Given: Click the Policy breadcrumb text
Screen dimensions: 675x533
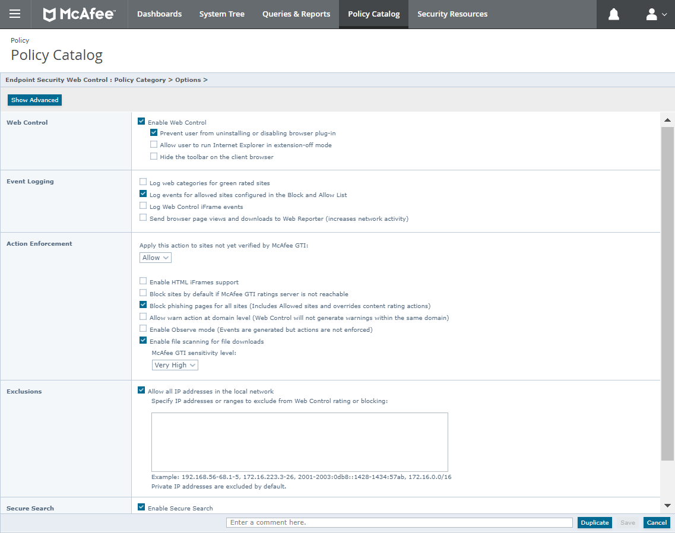Looking at the screenshot, I should point(20,40).
